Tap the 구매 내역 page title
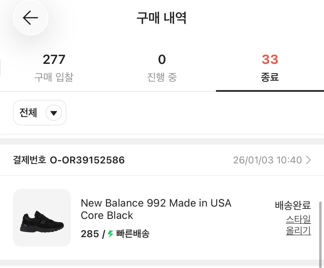The height and width of the screenshot is (268, 324). 162,18
